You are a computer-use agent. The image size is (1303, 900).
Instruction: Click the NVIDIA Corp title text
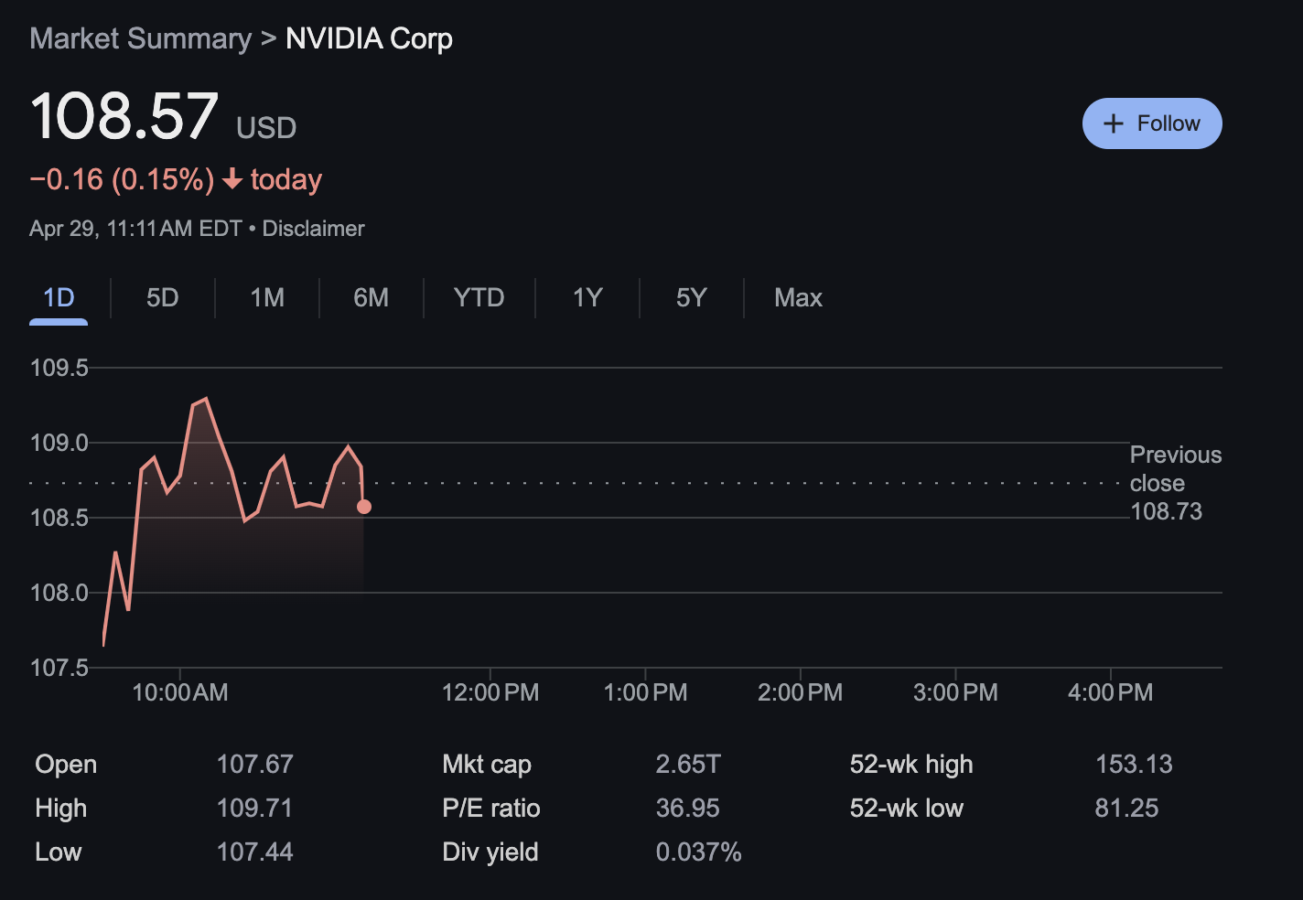click(369, 38)
